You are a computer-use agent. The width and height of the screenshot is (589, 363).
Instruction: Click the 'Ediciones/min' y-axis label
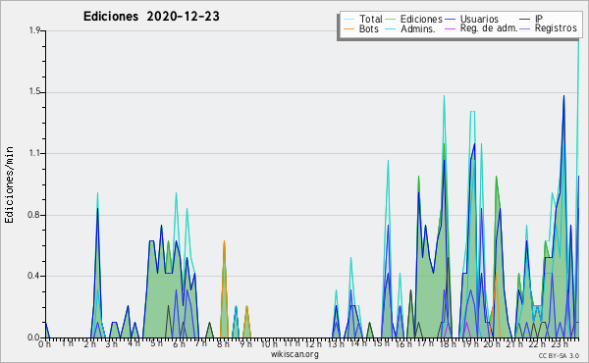tap(9, 184)
